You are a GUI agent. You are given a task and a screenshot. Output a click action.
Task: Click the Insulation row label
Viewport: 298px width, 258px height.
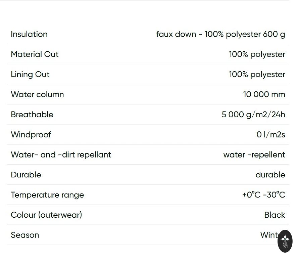click(29, 34)
